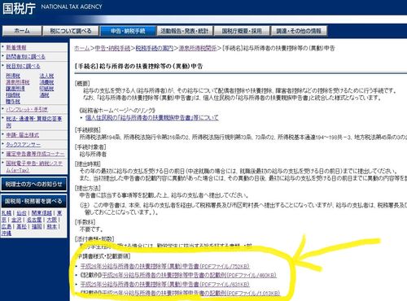The width and height of the screenshot is (407, 301).
Task: Switch to the 活動報告・発表・統計 tab
Action: pos(185,31)
